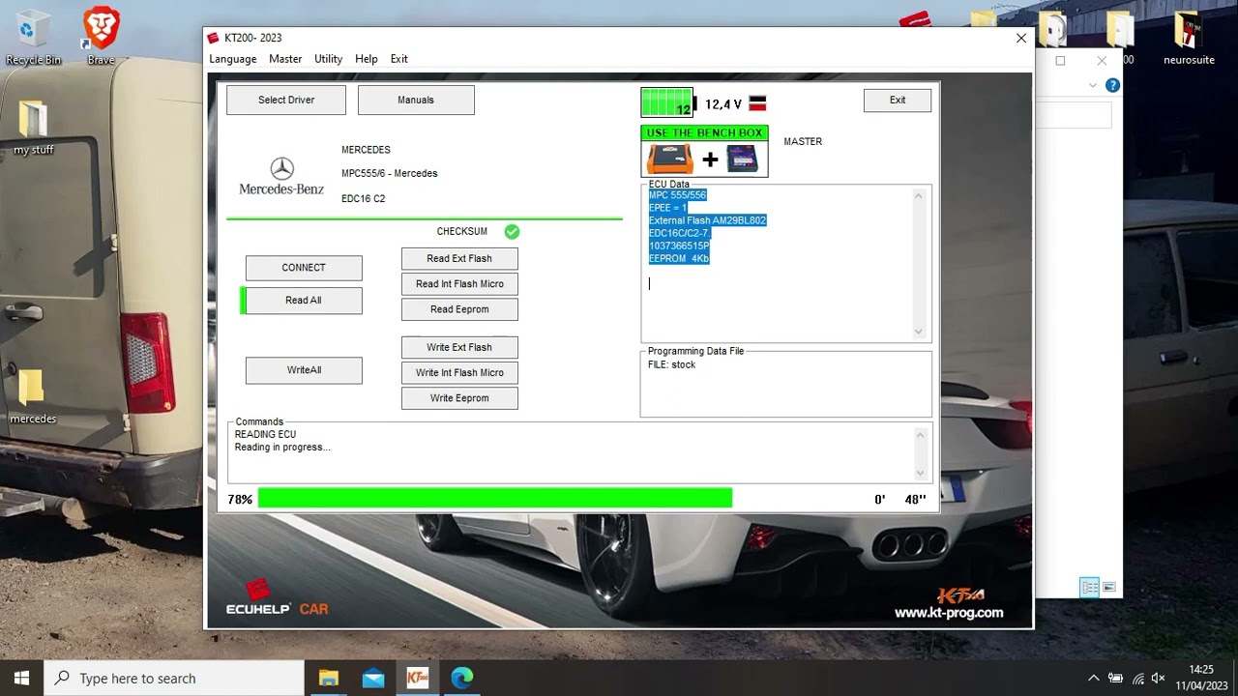This screenshot has width=1238, height=696.
Task: Click the Commands box scroll up arrow
Action: click(920, 435)
